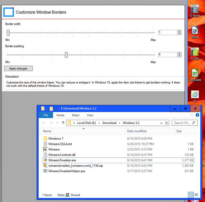
Task: Close the WinAero 3.2 Explorer window
Action: tap(195, 109)
